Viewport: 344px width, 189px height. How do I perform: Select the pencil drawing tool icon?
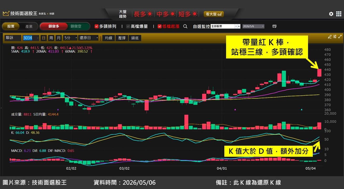tap(330, 37)
